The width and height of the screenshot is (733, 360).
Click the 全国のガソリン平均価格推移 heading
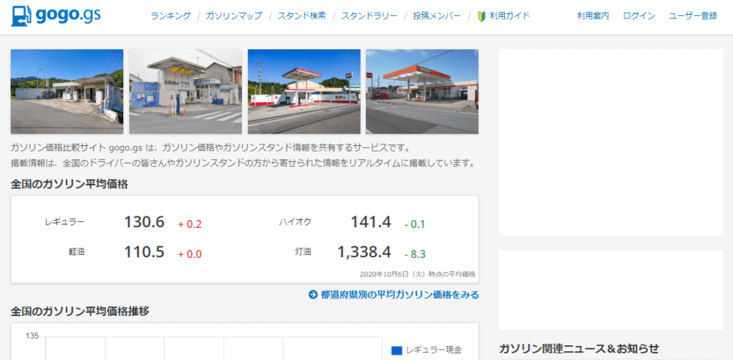80,311
